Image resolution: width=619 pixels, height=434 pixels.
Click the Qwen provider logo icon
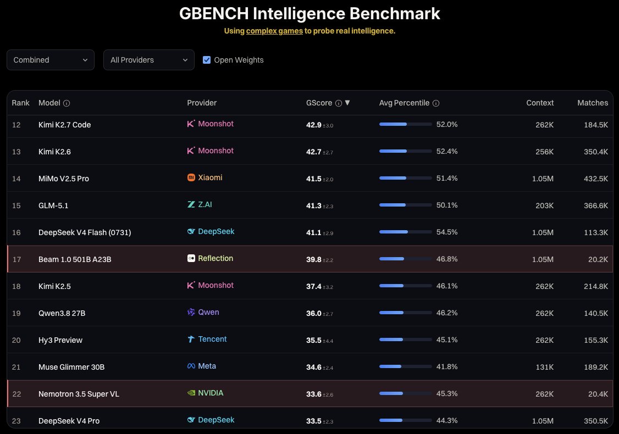(x=191, y=312)
